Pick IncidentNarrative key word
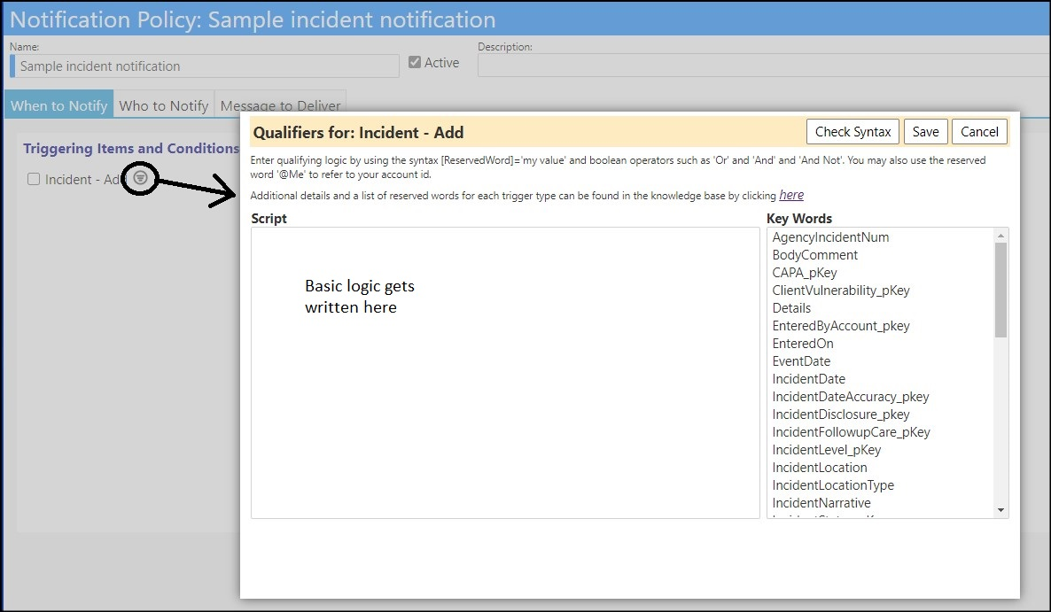The image size is (1051, 612). point(821,503)
